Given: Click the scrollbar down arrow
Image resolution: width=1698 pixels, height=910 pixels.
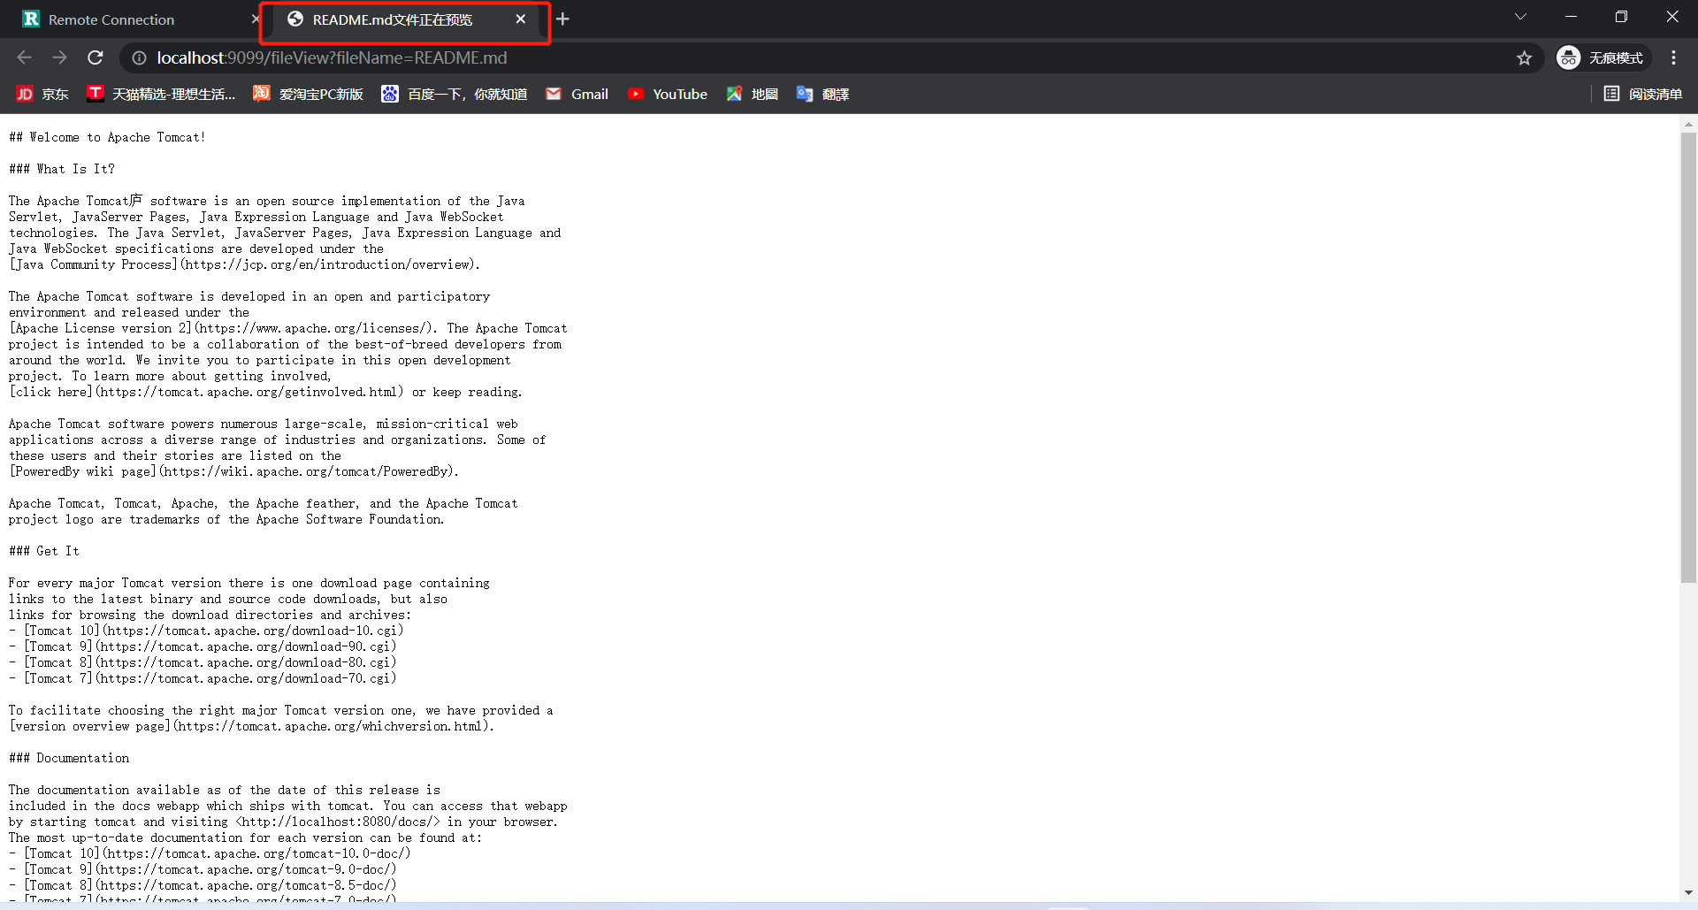Looking at the screenshot, I should [x=1688, y=893].
